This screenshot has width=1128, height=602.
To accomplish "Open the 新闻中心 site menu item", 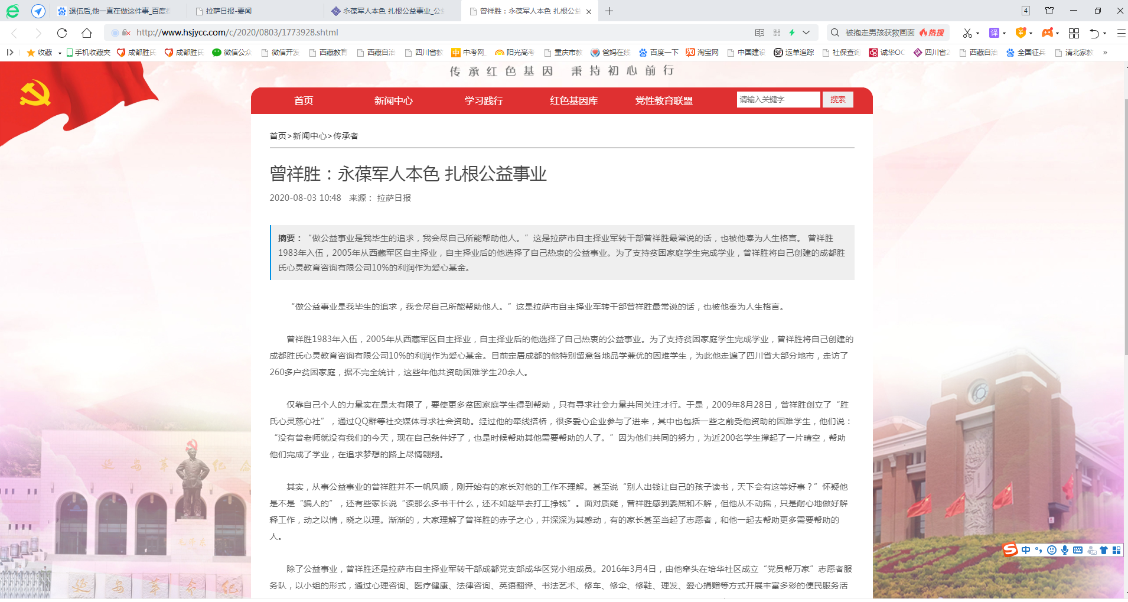I will tap(393, 100).
